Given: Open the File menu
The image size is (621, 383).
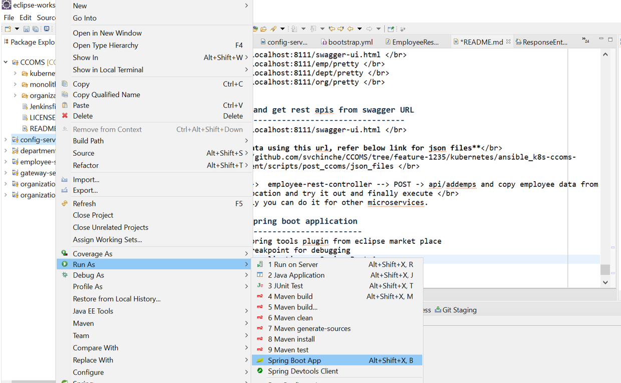Looking at the screenshot, I should click(x=9, y=18).
